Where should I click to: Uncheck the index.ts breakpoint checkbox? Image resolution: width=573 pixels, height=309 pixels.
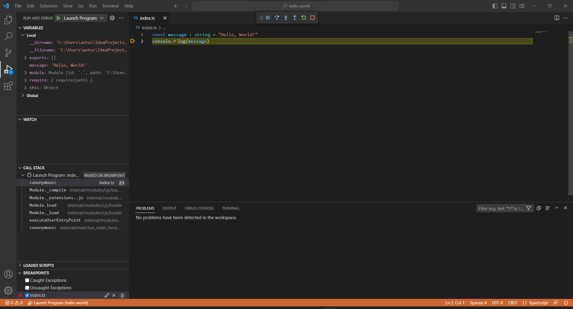(27, 295)
